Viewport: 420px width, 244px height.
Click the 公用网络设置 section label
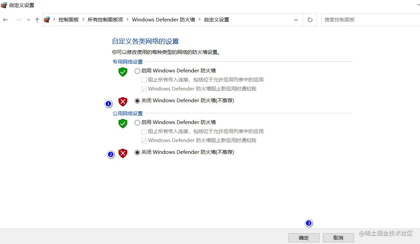click(128, 113)
